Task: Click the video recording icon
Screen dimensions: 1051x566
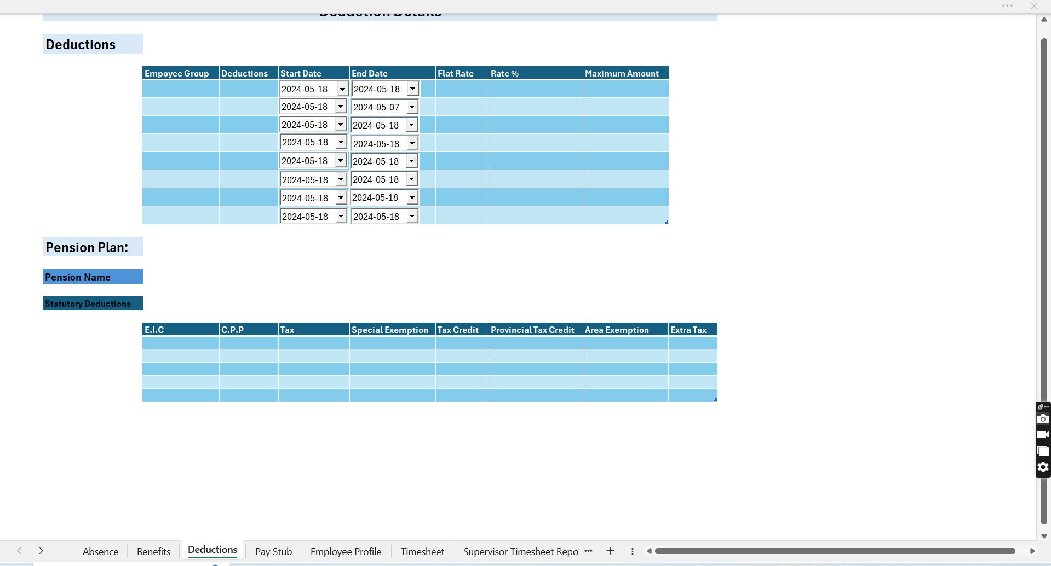Action: [x=1043, y=434]
